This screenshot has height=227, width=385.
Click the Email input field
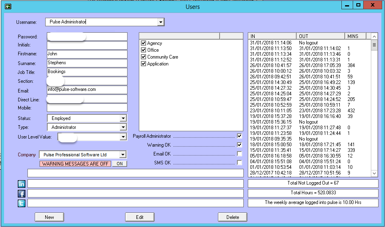pyautogui.click(x=87, y=90)
